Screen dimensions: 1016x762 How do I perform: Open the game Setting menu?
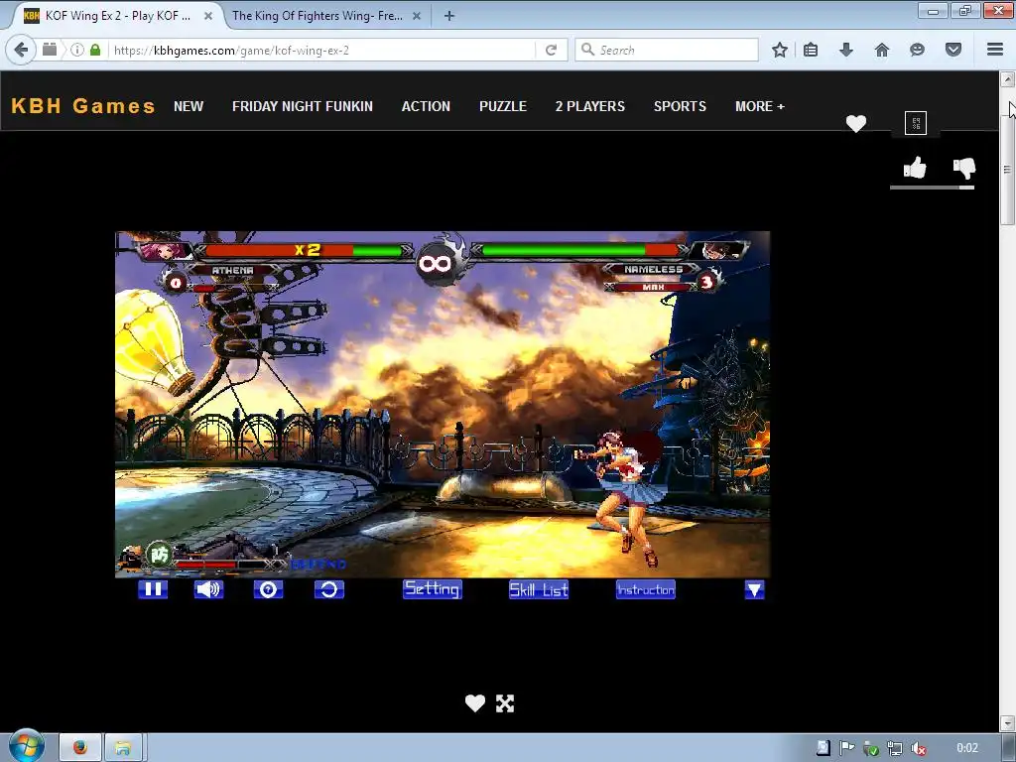coord(433,589)
